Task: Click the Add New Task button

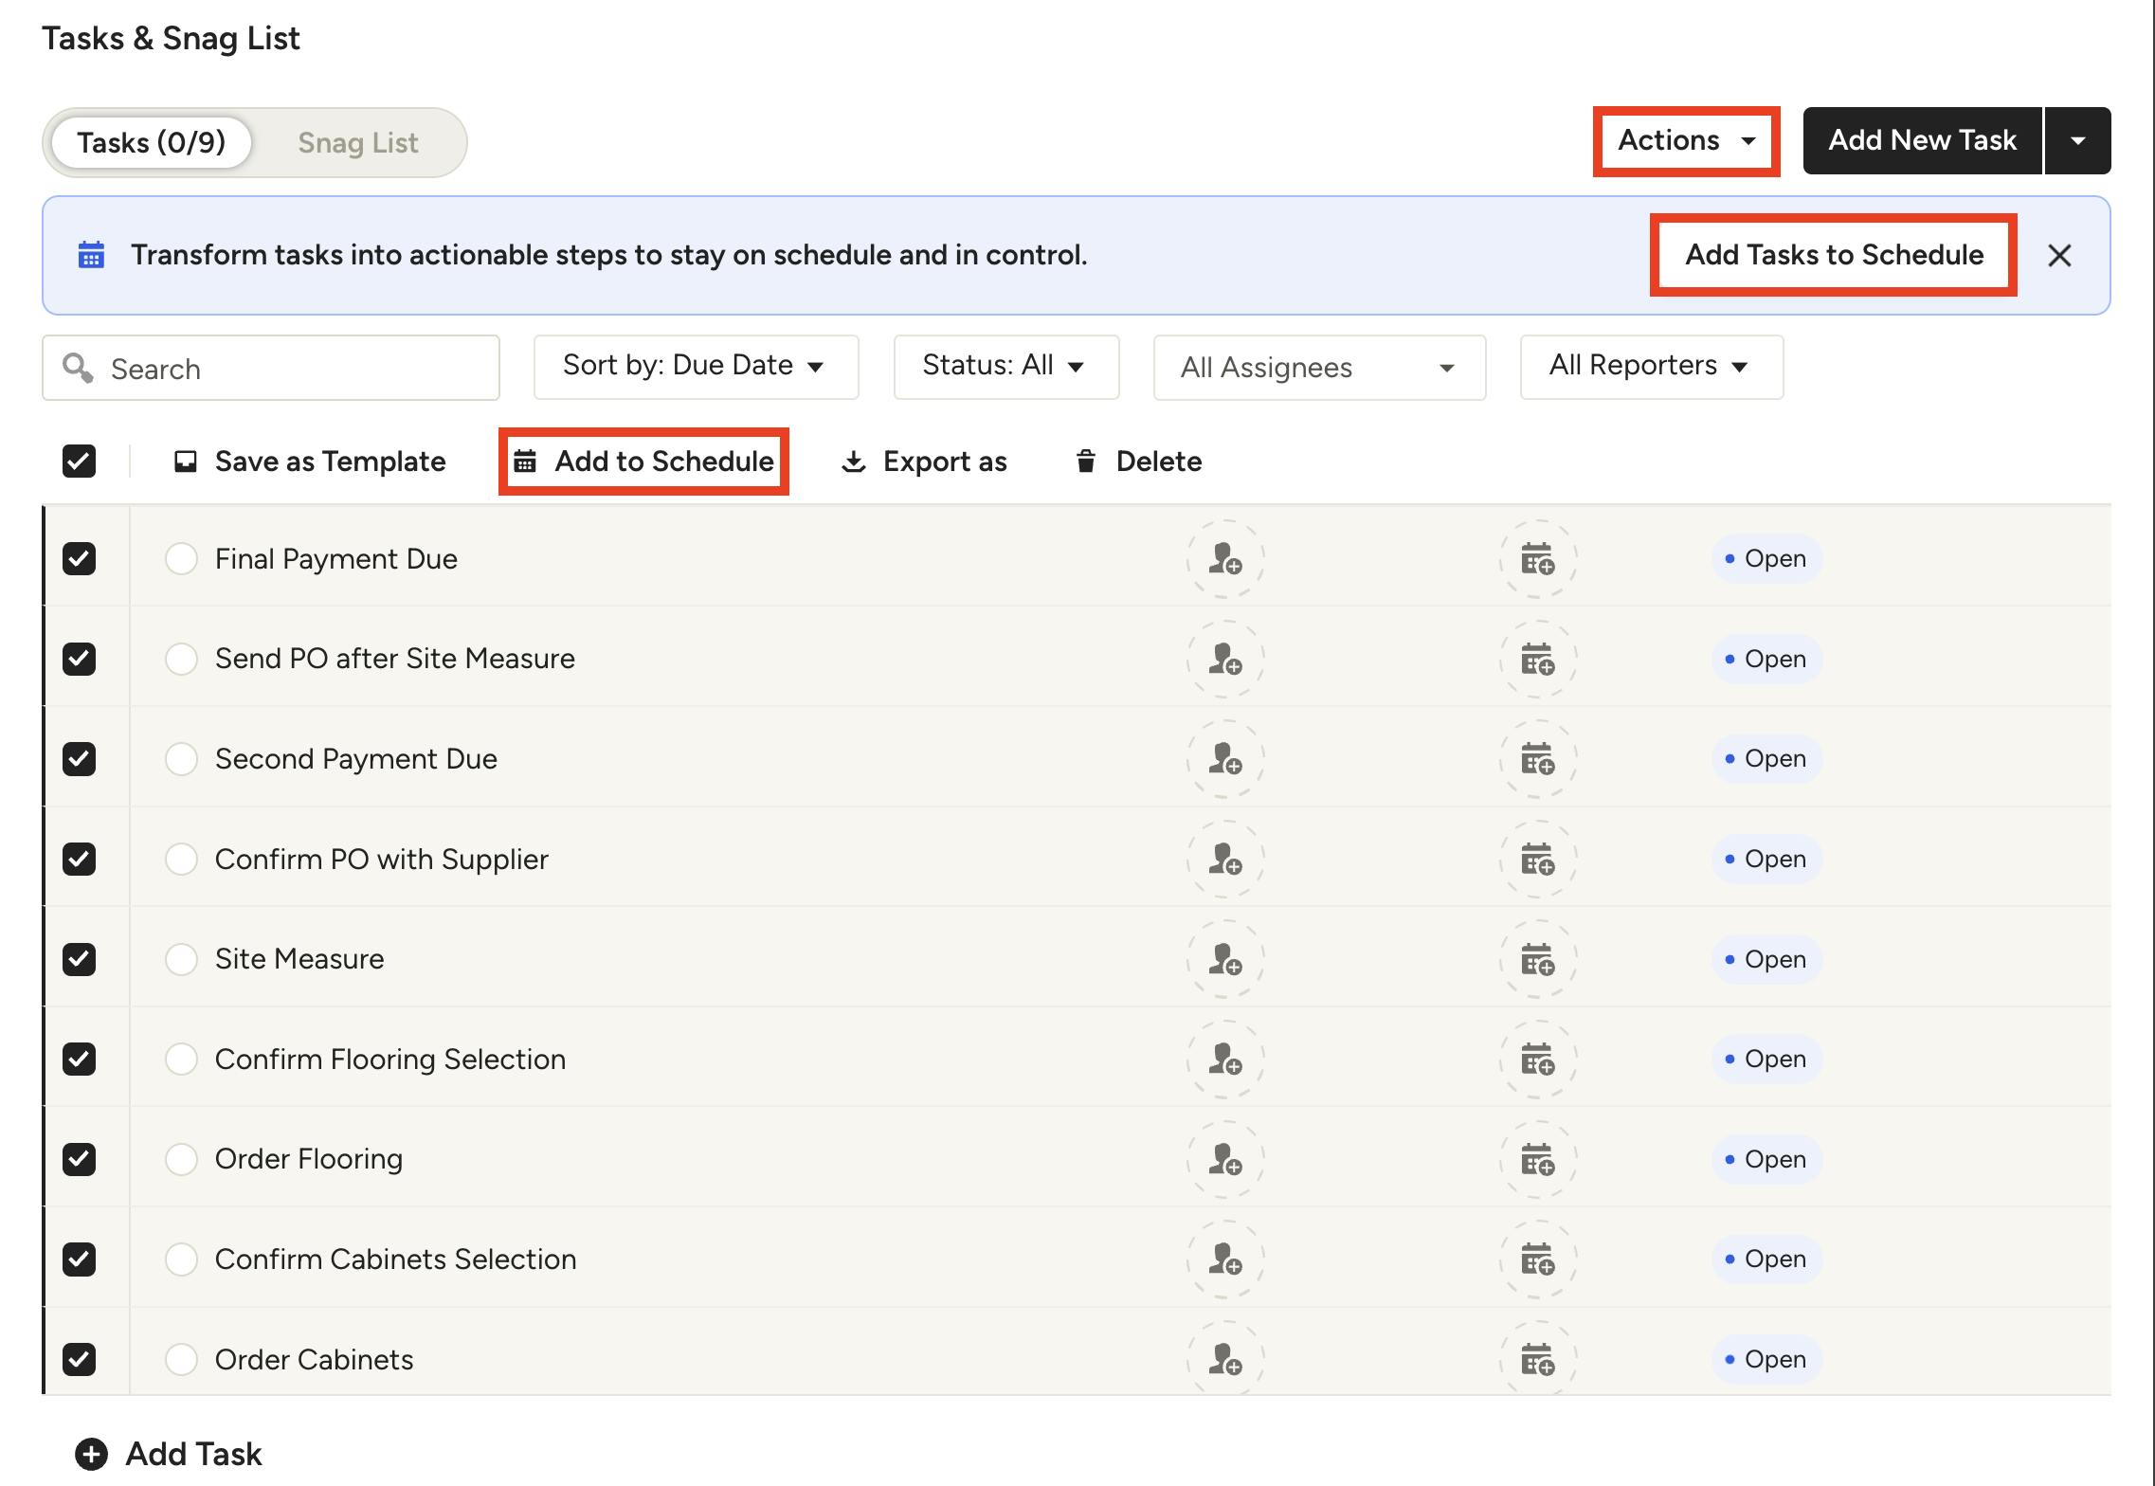Action: [x=1921, y=141]
